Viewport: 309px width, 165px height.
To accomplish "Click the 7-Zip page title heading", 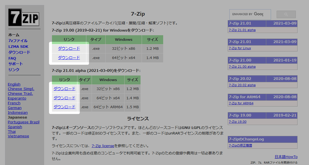I will 138,14.
